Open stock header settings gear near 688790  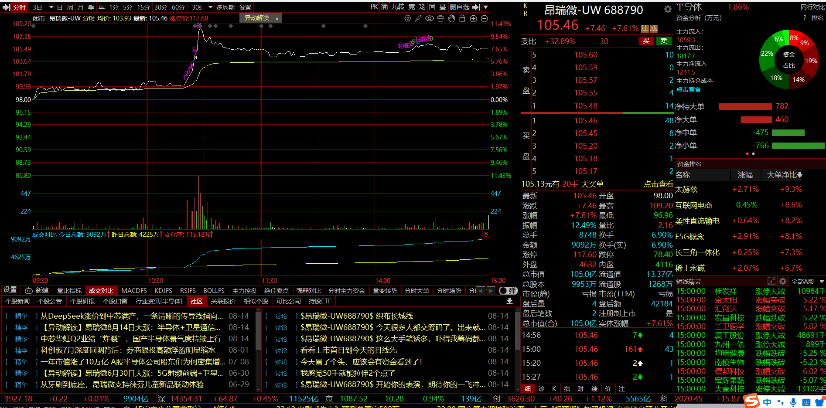pyautogui.click(x=668, y=9)
